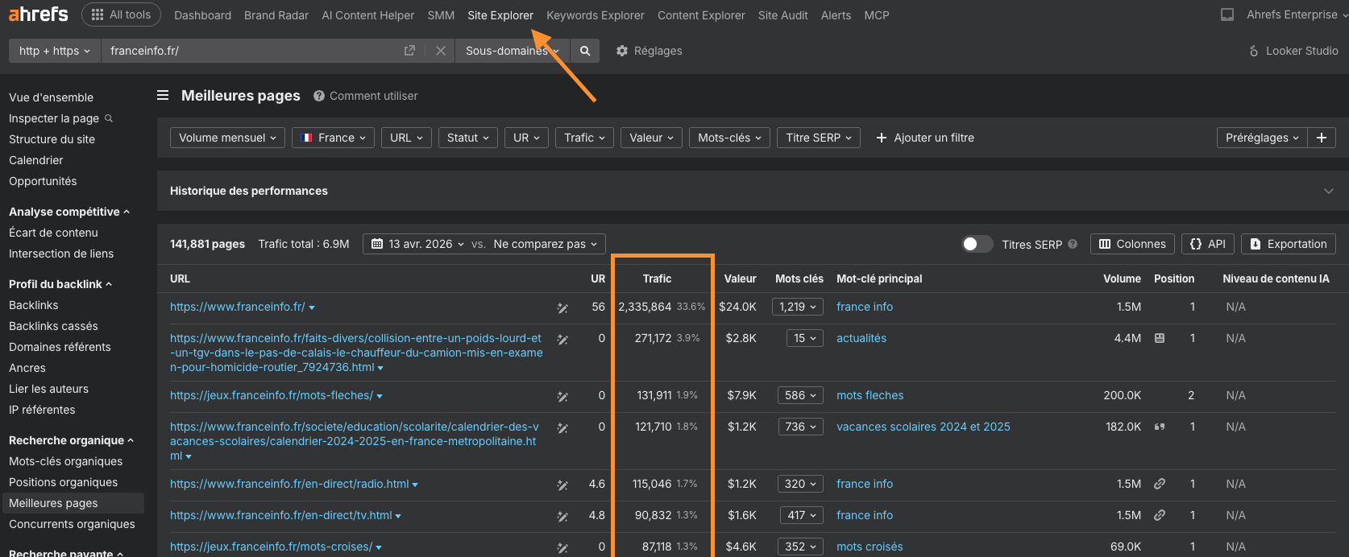The image size is (1349, 557).
Task: Clear the URL field with the X icon
Action: [441, 51]
